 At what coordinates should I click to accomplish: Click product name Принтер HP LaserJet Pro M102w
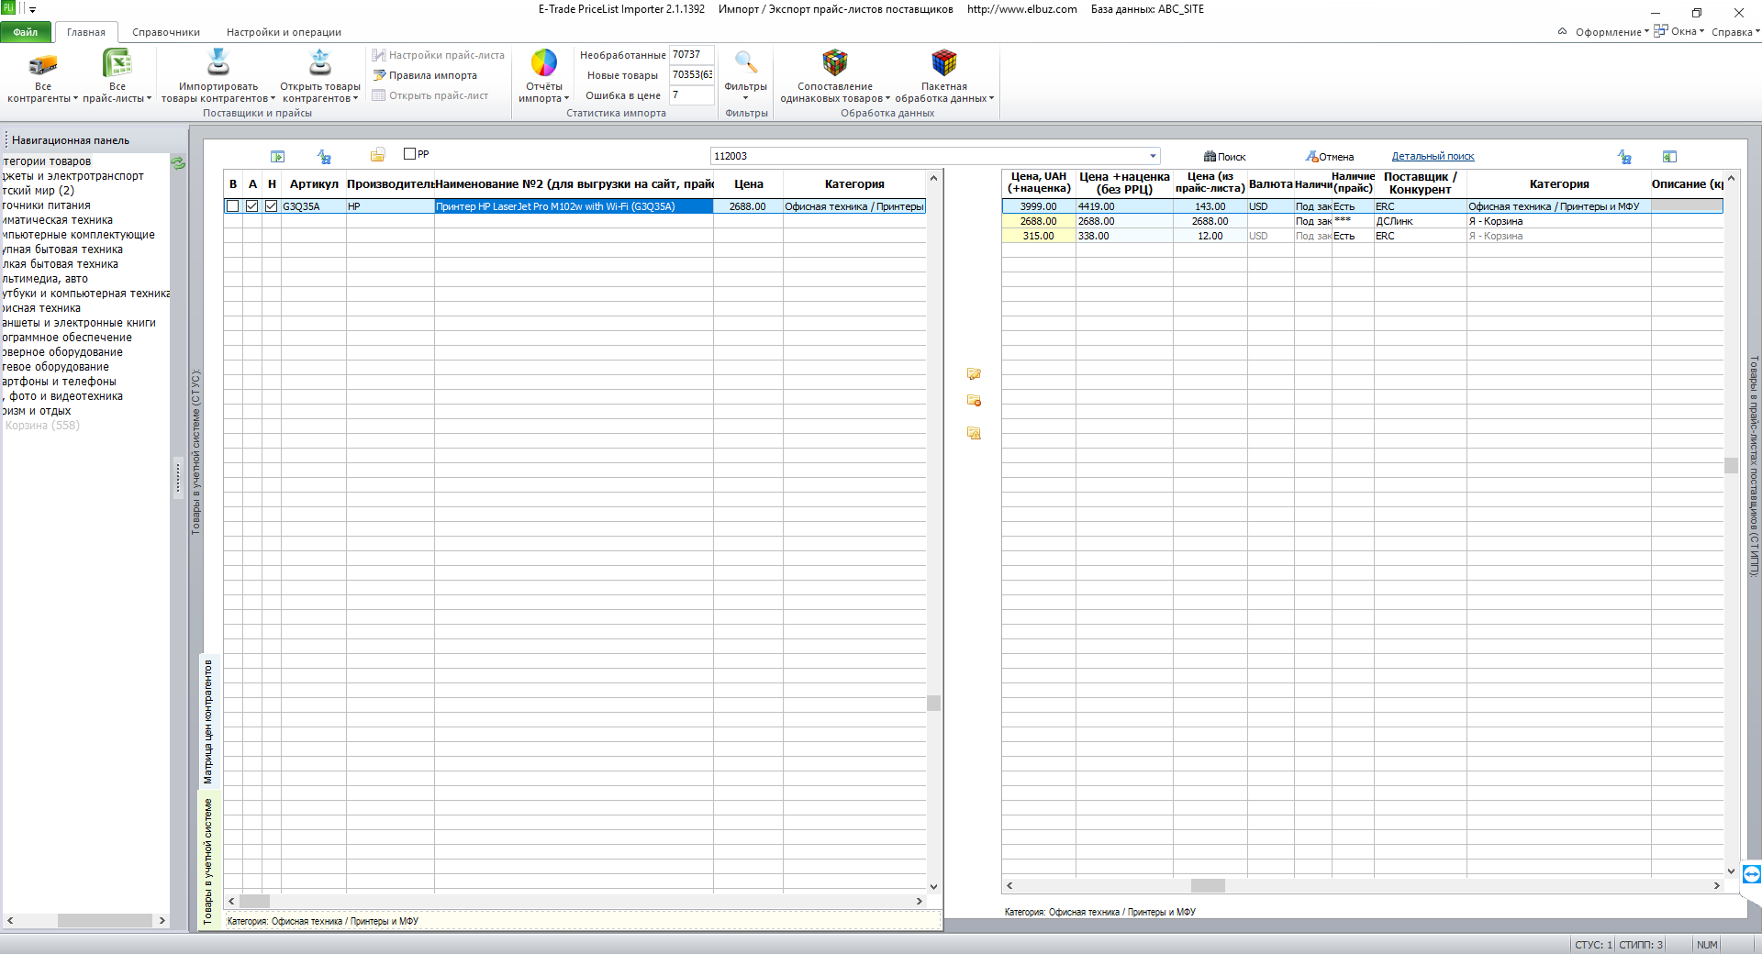pos(574,206)
